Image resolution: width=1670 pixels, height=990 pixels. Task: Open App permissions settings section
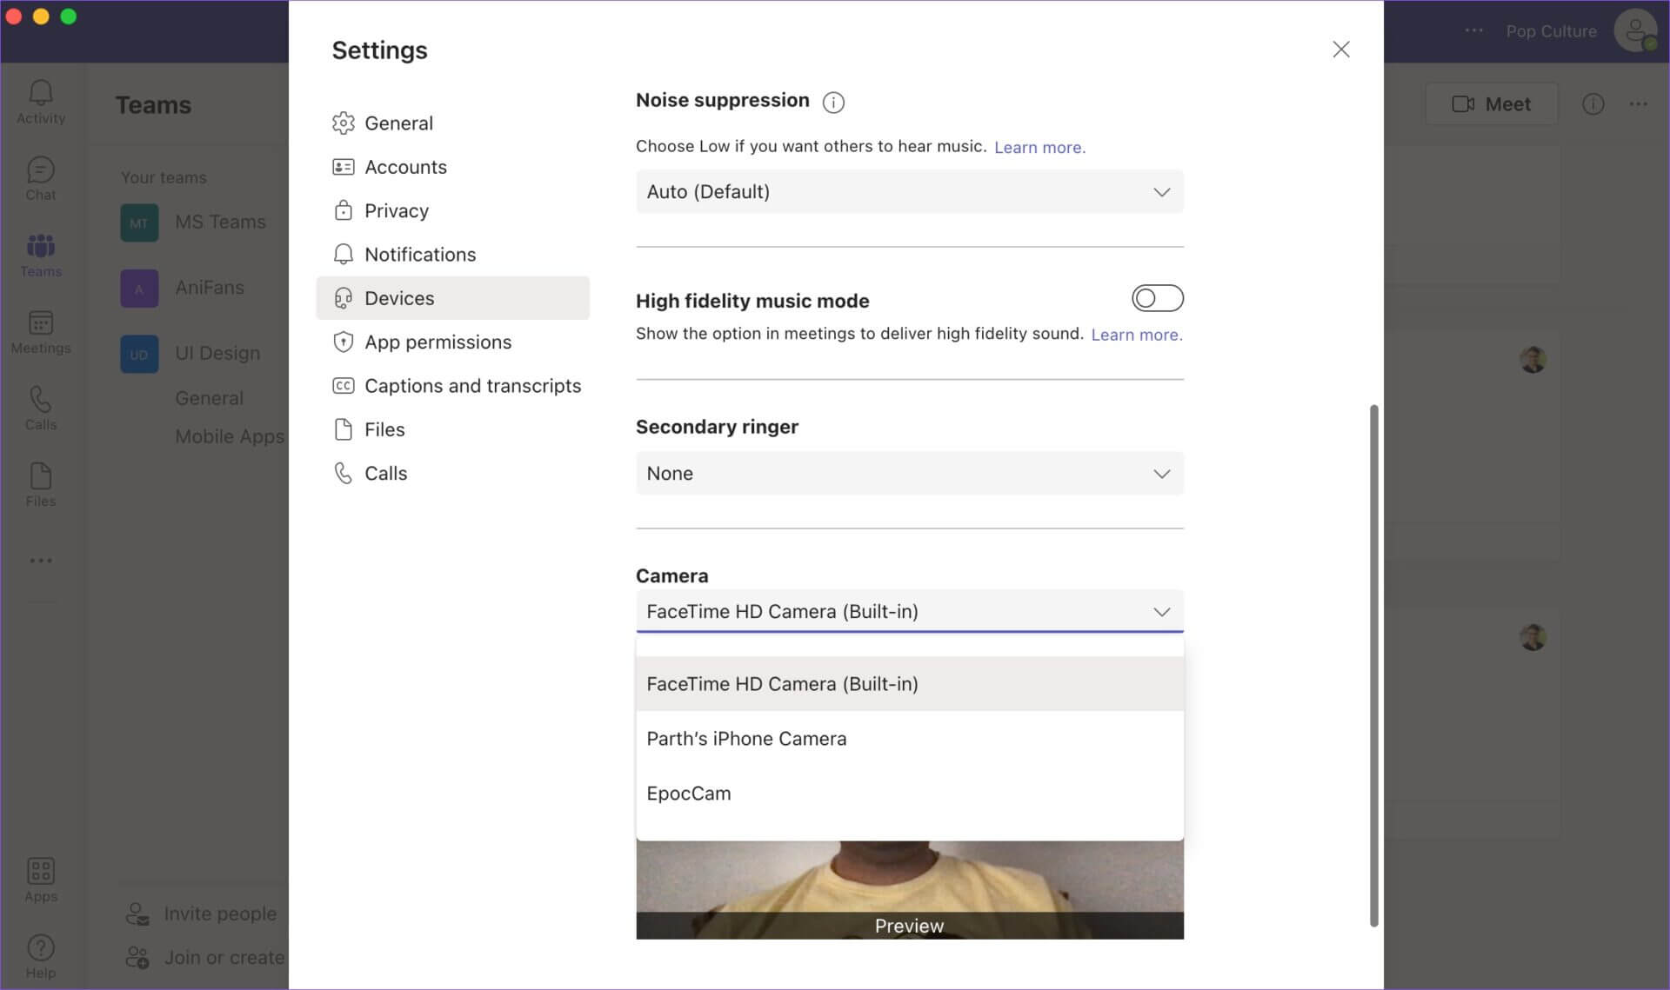coord(452,342)
